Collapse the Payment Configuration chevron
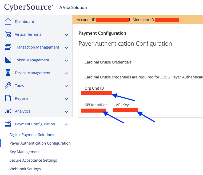Screen dimensions: 203x175 66,125
